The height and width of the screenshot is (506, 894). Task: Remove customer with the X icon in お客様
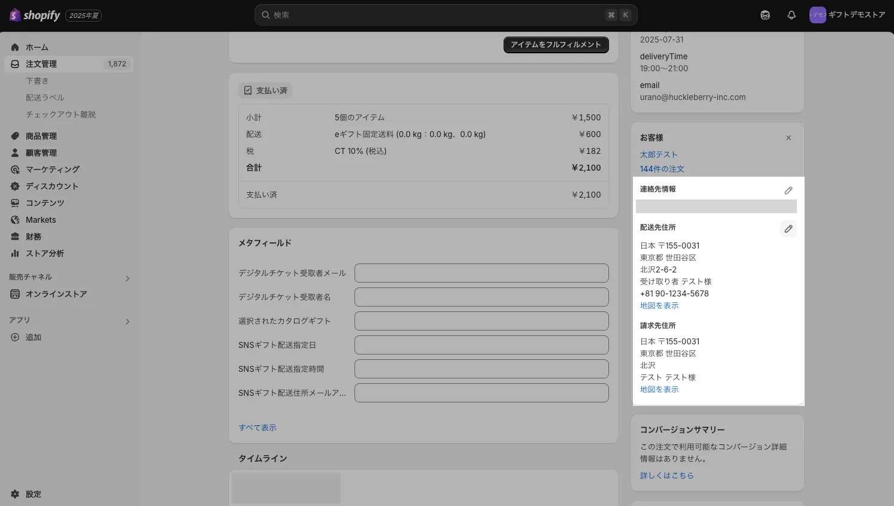[788, 138]
